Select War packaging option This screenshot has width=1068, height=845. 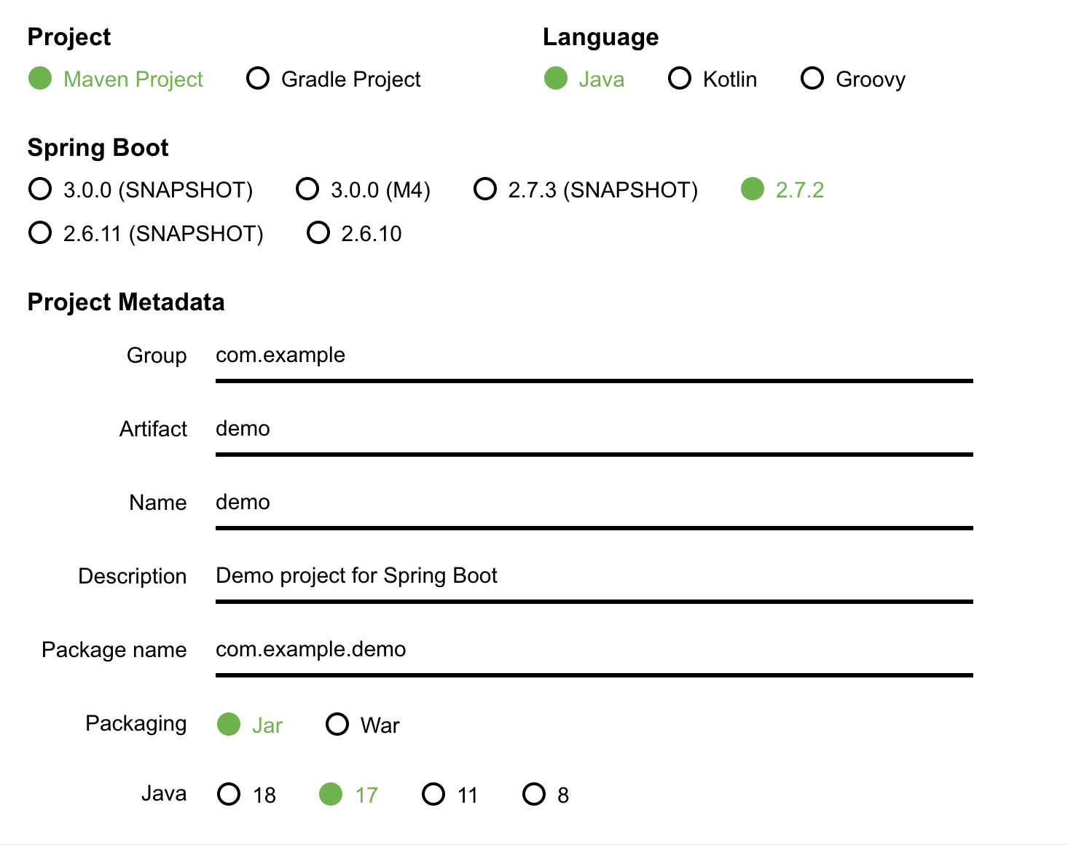click(337, 725)
